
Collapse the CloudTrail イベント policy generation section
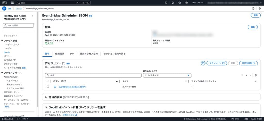pos(46,107)
